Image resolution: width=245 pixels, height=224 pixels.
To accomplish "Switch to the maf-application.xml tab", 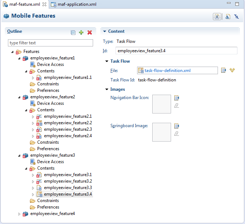I will click(74, 4).
